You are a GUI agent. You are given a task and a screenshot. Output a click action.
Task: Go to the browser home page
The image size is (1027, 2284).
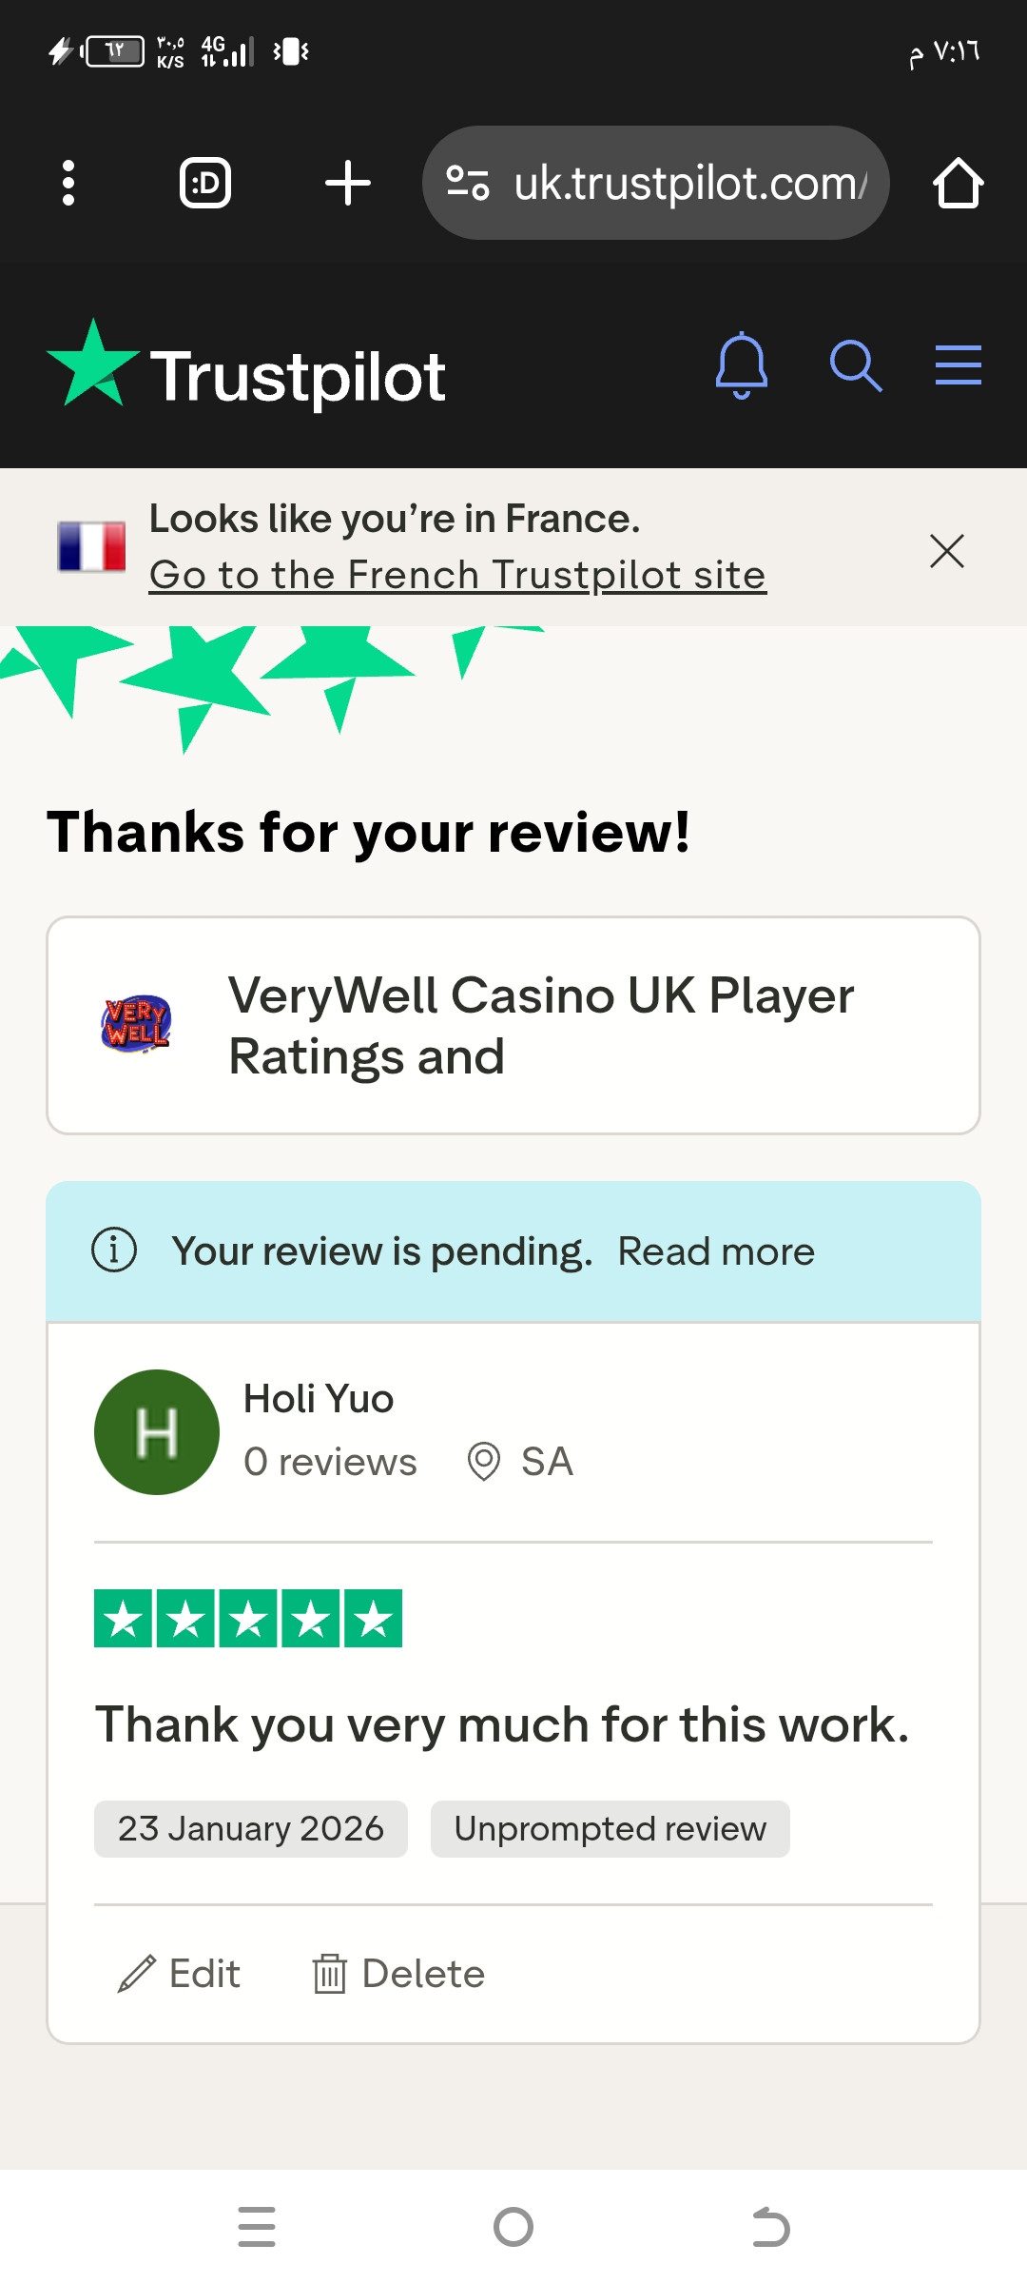[958, 183]
